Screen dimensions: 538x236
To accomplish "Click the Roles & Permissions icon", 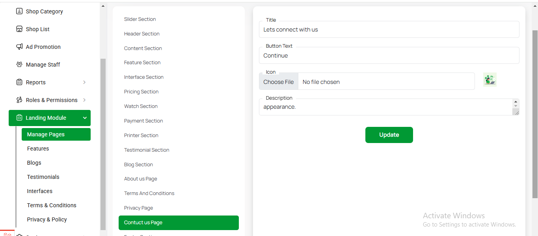I will click(x=19, y=100).
